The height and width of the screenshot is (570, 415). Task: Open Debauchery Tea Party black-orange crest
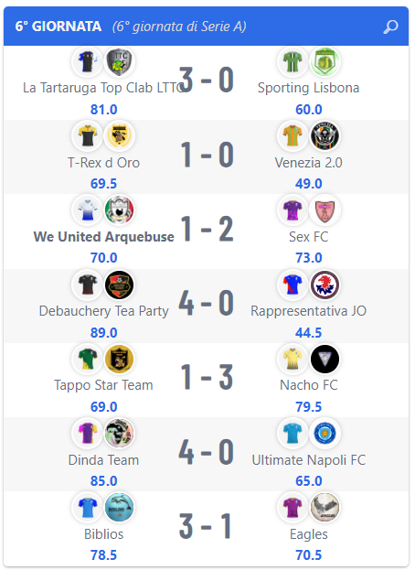pos(119,285)
